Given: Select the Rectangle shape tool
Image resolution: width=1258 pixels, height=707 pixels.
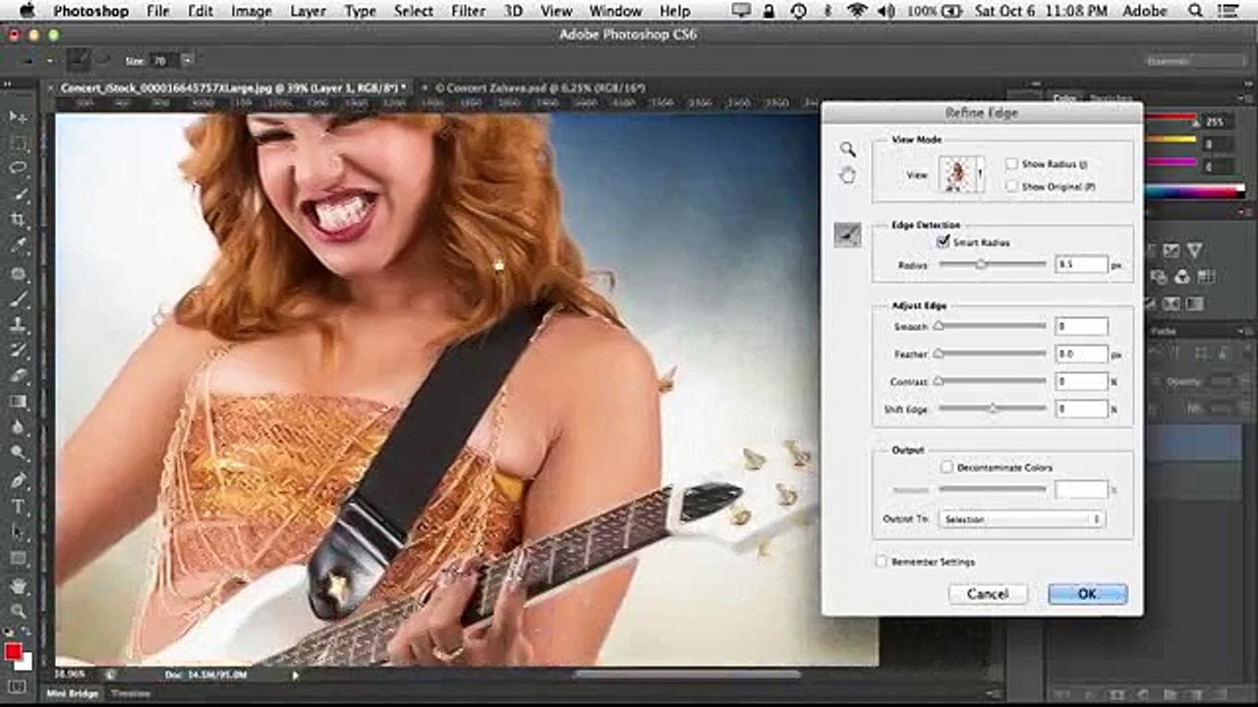Looking at the screenshot, I should point(18,558).
